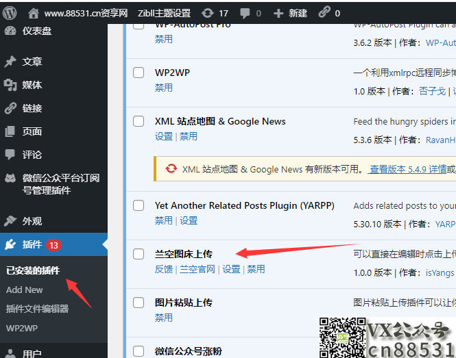
Task: Click the 页面 pages icon
Action: [x=10, y=131]
